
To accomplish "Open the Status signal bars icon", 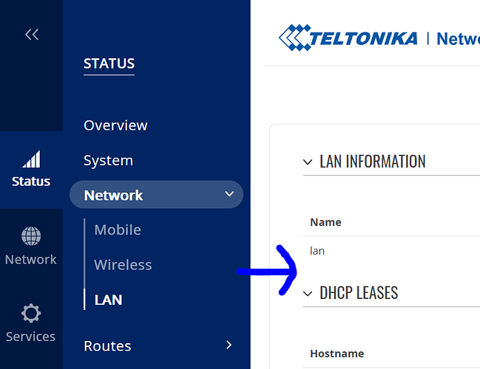I will 31,159.
